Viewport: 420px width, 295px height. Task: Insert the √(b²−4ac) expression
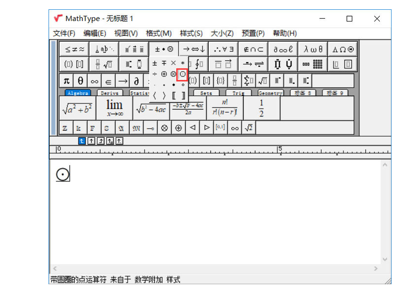click(151, 108)
